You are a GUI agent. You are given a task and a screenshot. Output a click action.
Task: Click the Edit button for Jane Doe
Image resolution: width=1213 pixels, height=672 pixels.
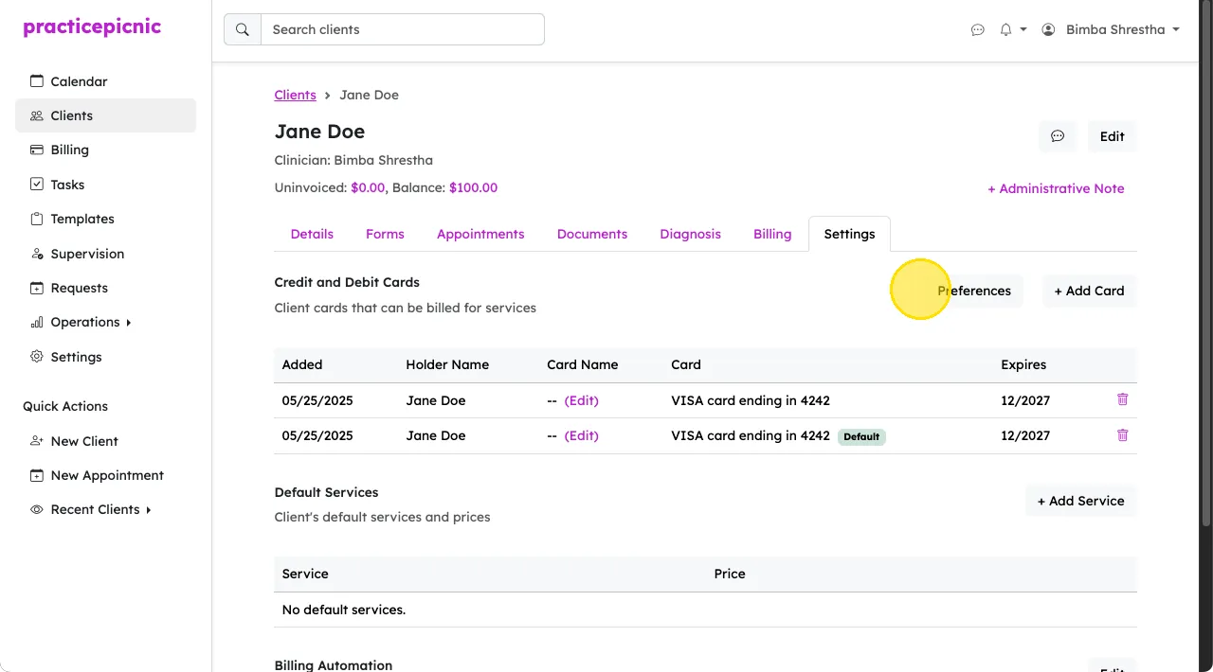click(1112, 136)
